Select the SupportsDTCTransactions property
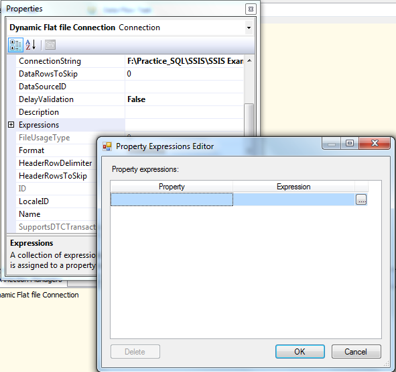Image resolution: width=396 pixels, height=372 pixels. click(56, 227)
